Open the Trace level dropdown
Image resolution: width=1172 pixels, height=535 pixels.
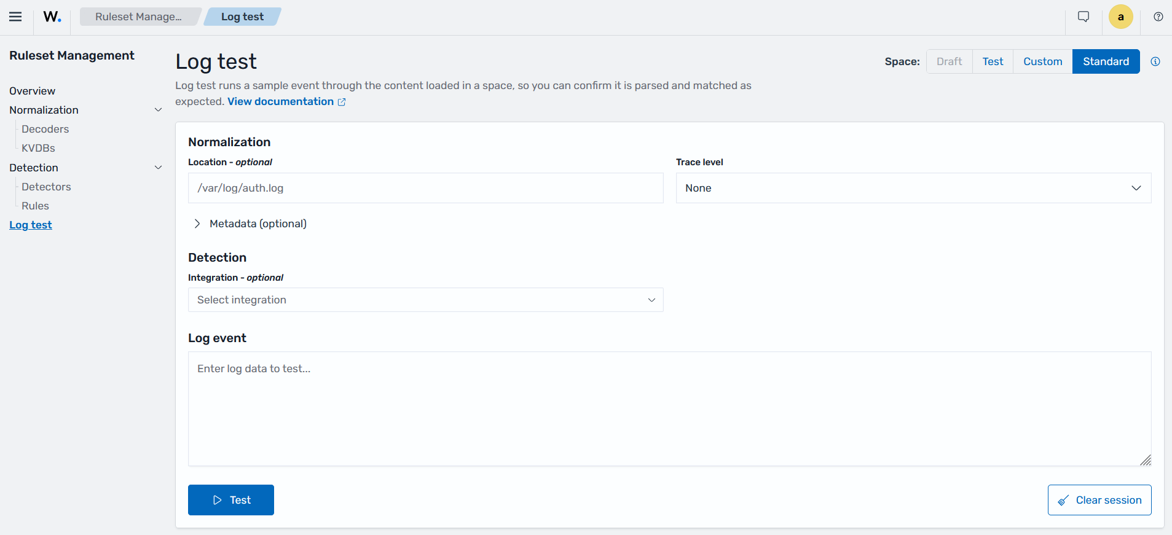pos(913,188)
